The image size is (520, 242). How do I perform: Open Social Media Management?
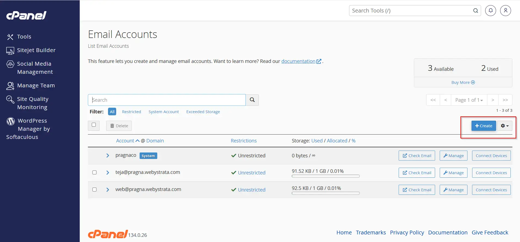tap(30, 68)
